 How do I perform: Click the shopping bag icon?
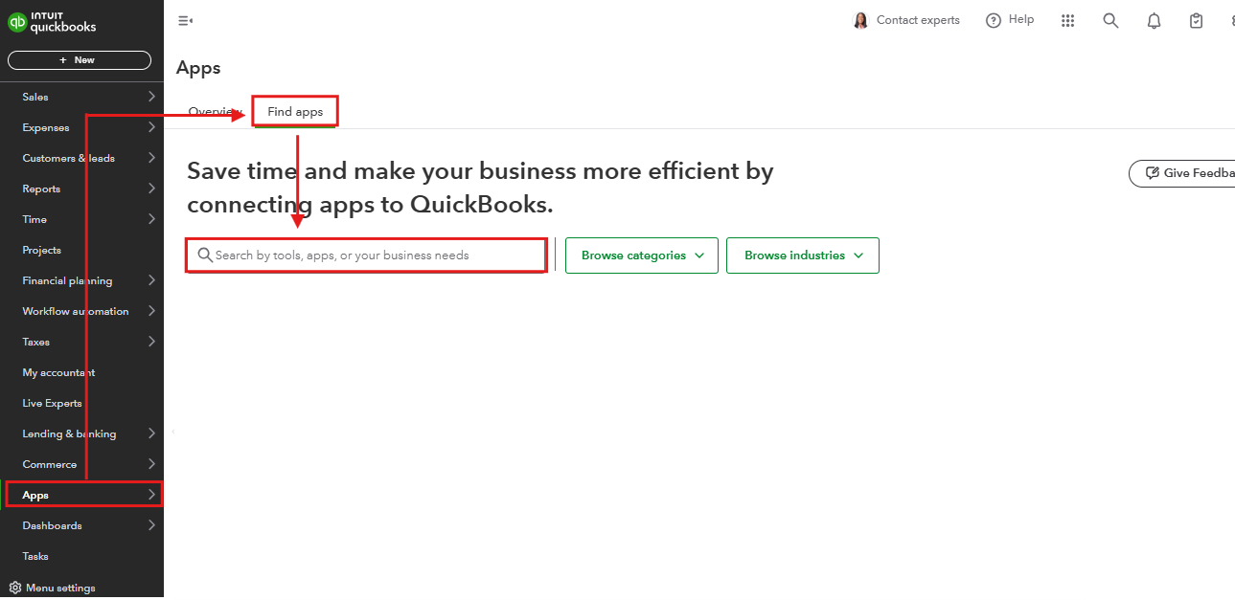(1196, 20)
